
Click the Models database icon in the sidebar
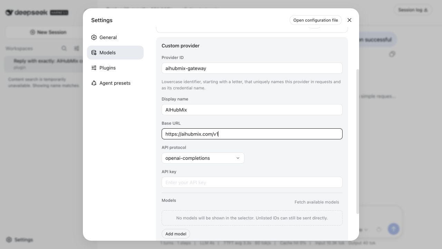[x=94, y=53]
